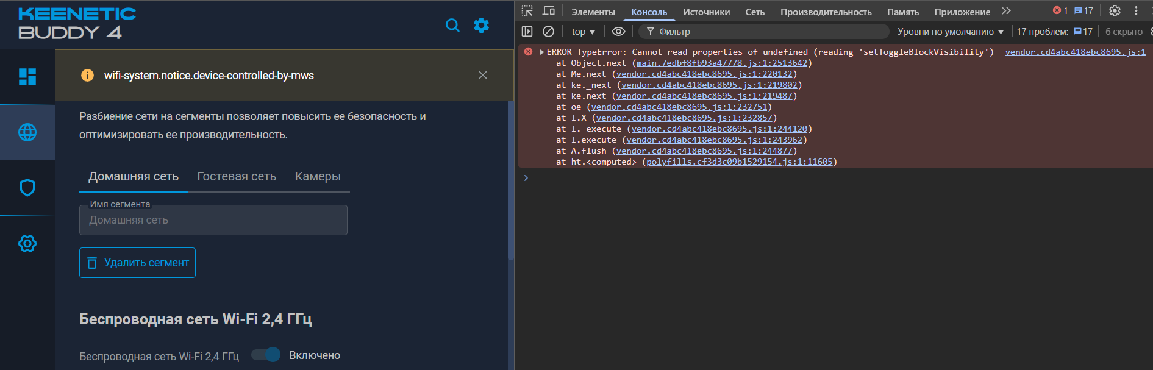Open main.7edbf8fb93a47778.js:1:2513642 link

point(722,63)
